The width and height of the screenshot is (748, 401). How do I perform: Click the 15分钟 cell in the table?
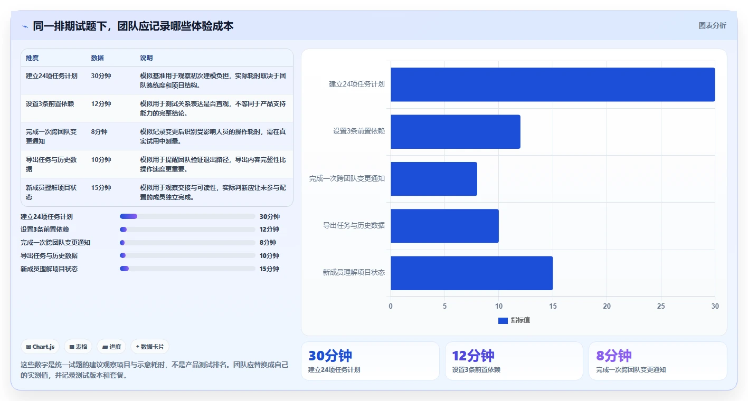[101, 187]
